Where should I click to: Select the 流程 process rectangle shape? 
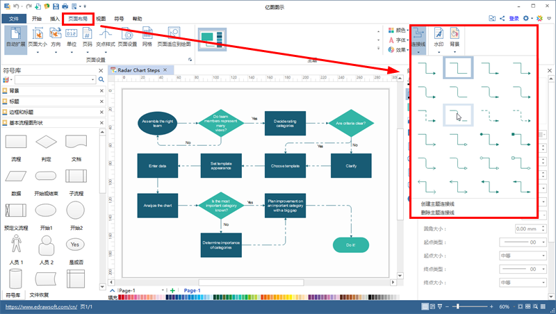tap(16, 142)
